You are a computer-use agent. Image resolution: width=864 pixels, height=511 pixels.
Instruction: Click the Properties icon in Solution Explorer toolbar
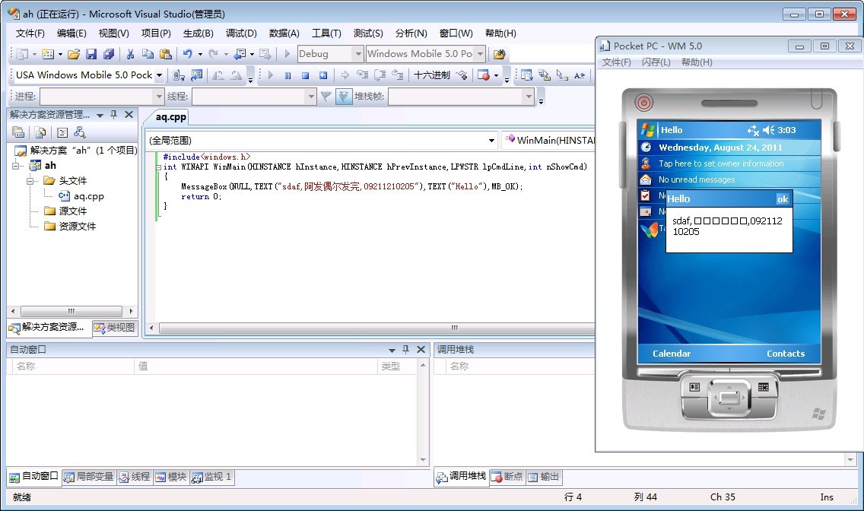[x=18, y=132]
